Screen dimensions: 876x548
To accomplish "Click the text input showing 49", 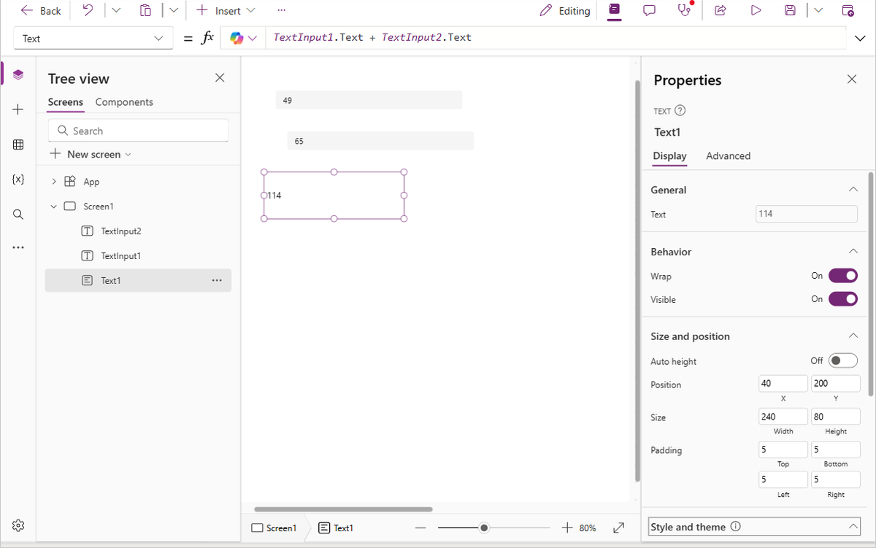I will pyautogui.click(x=369, y=100).
